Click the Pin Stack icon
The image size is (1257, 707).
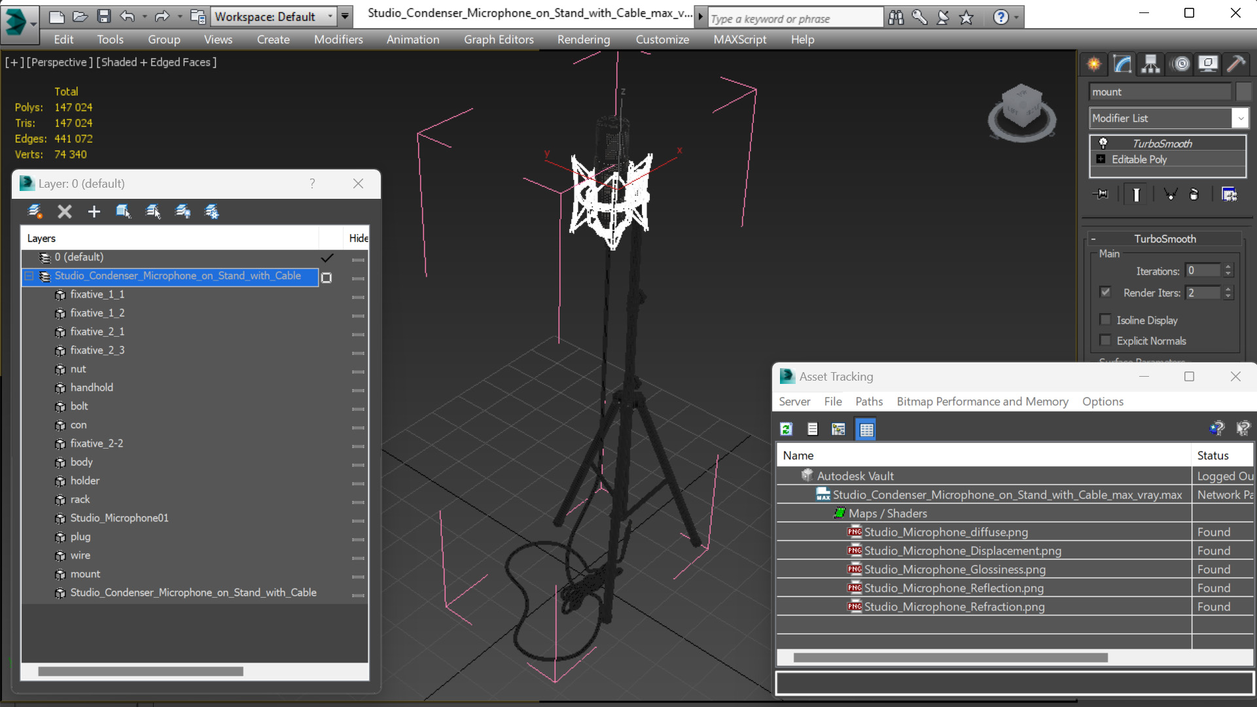pyautogui.click(x=1101, y=194)
